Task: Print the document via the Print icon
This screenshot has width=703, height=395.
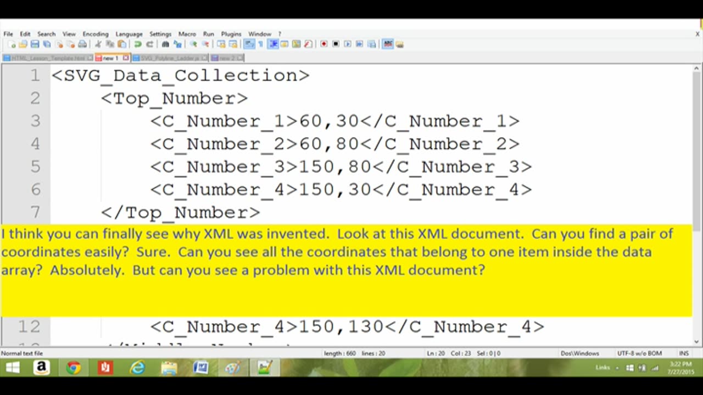Action: tap(82, 44)
